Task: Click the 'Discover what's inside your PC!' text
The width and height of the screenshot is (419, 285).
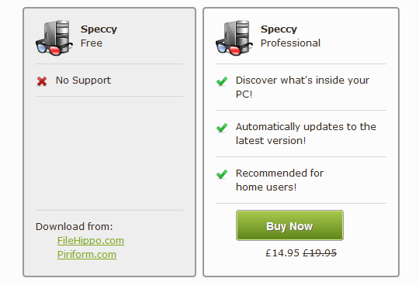Action: [303, 87]
